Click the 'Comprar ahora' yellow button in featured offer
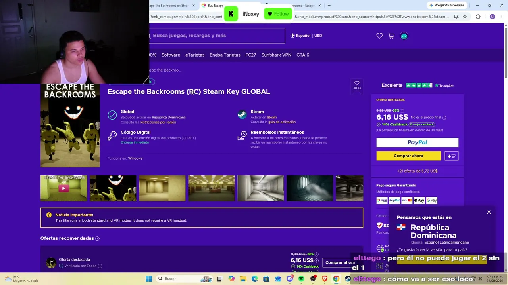This screenshot has width=508, height=285. 408,156
